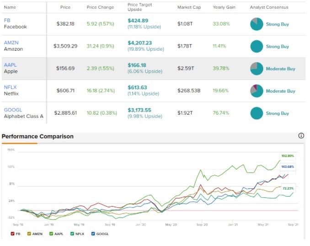Image resolution: width=310 pixels, height=246 pixels.
Task: Click Netflix's $613.63 price target
Action: [137, 87]
